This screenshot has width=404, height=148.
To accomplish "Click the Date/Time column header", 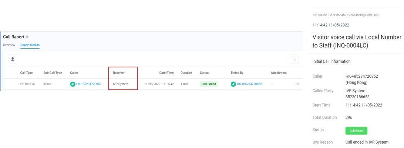I will click(166, 73).
